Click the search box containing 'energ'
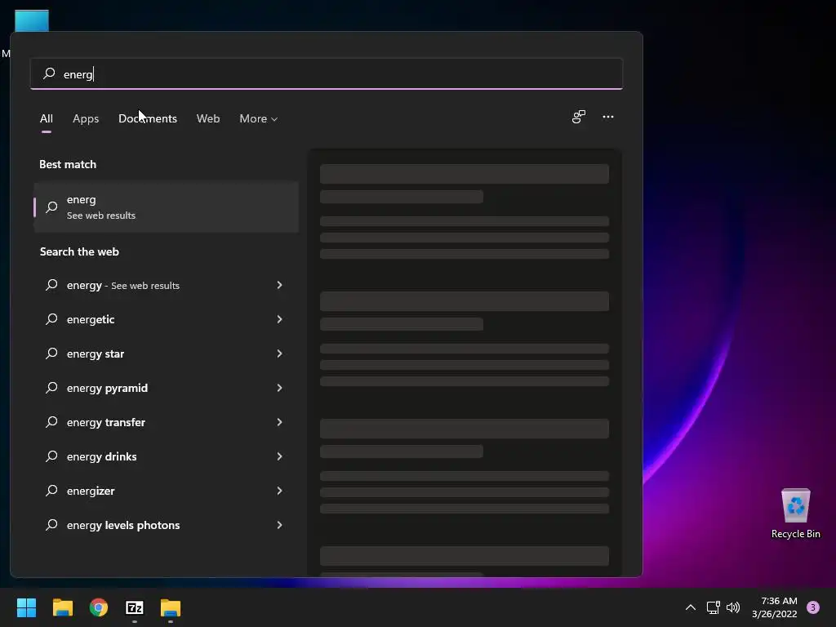 327,74
